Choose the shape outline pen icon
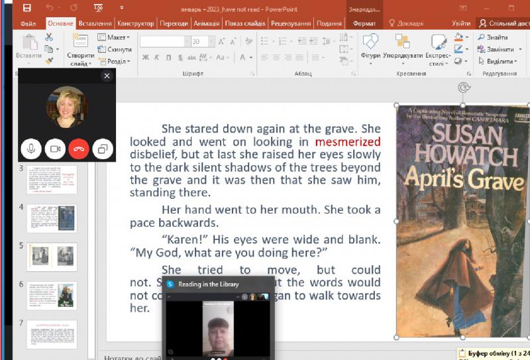 [458, 48]
